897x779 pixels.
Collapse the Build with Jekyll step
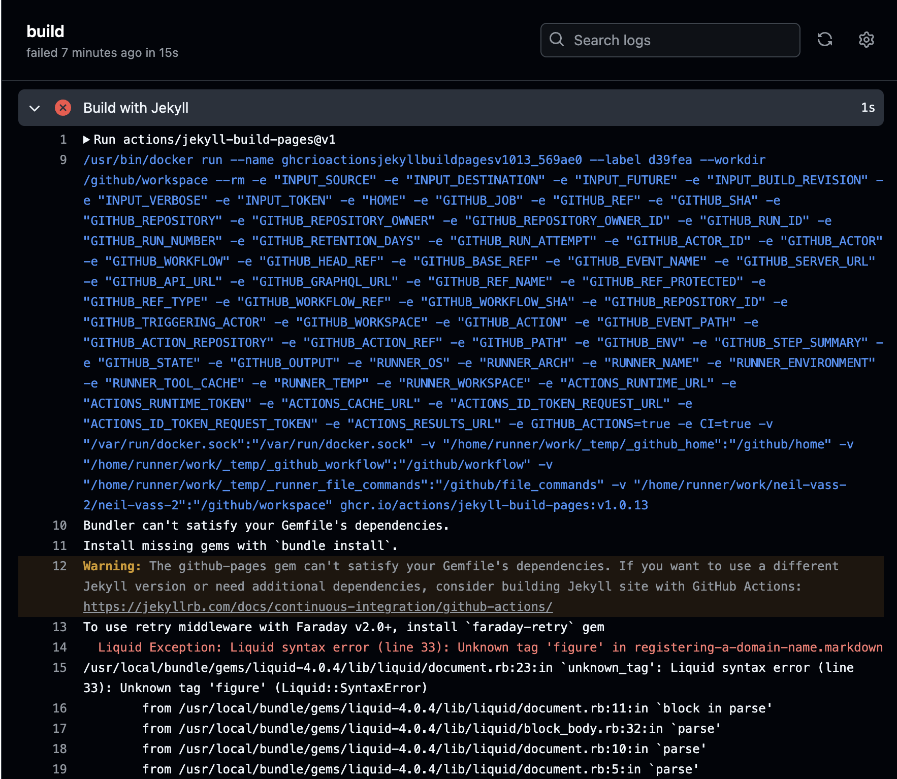tap(35, 108)
